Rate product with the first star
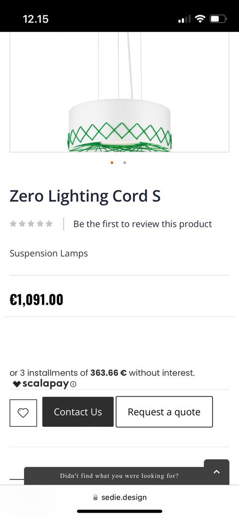Screen dimensions: 239x518 (13, 224)
